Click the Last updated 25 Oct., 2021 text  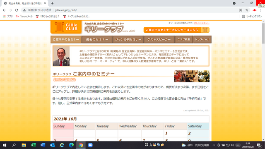click(x=196, y=111)
